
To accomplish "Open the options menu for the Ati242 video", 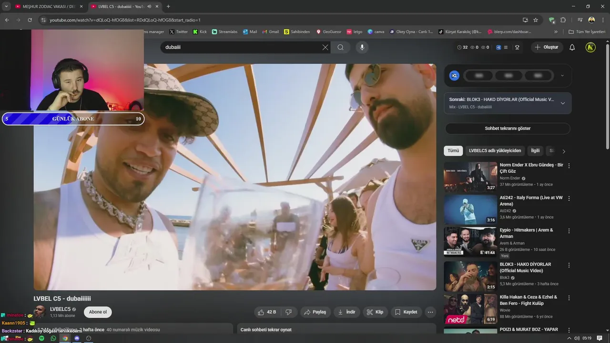I will 569,198.
